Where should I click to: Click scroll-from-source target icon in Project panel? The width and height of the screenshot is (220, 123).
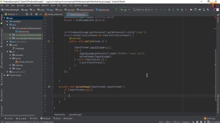tap(27, 14)
